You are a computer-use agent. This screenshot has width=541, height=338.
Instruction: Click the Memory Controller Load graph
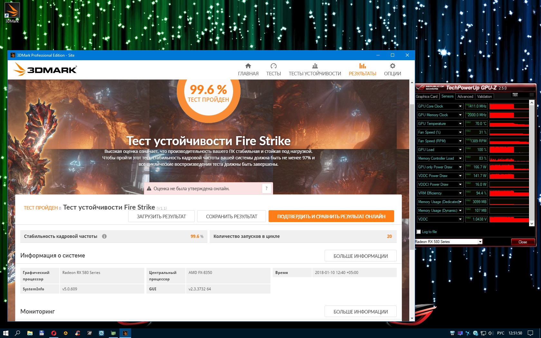tap(509, 158)
